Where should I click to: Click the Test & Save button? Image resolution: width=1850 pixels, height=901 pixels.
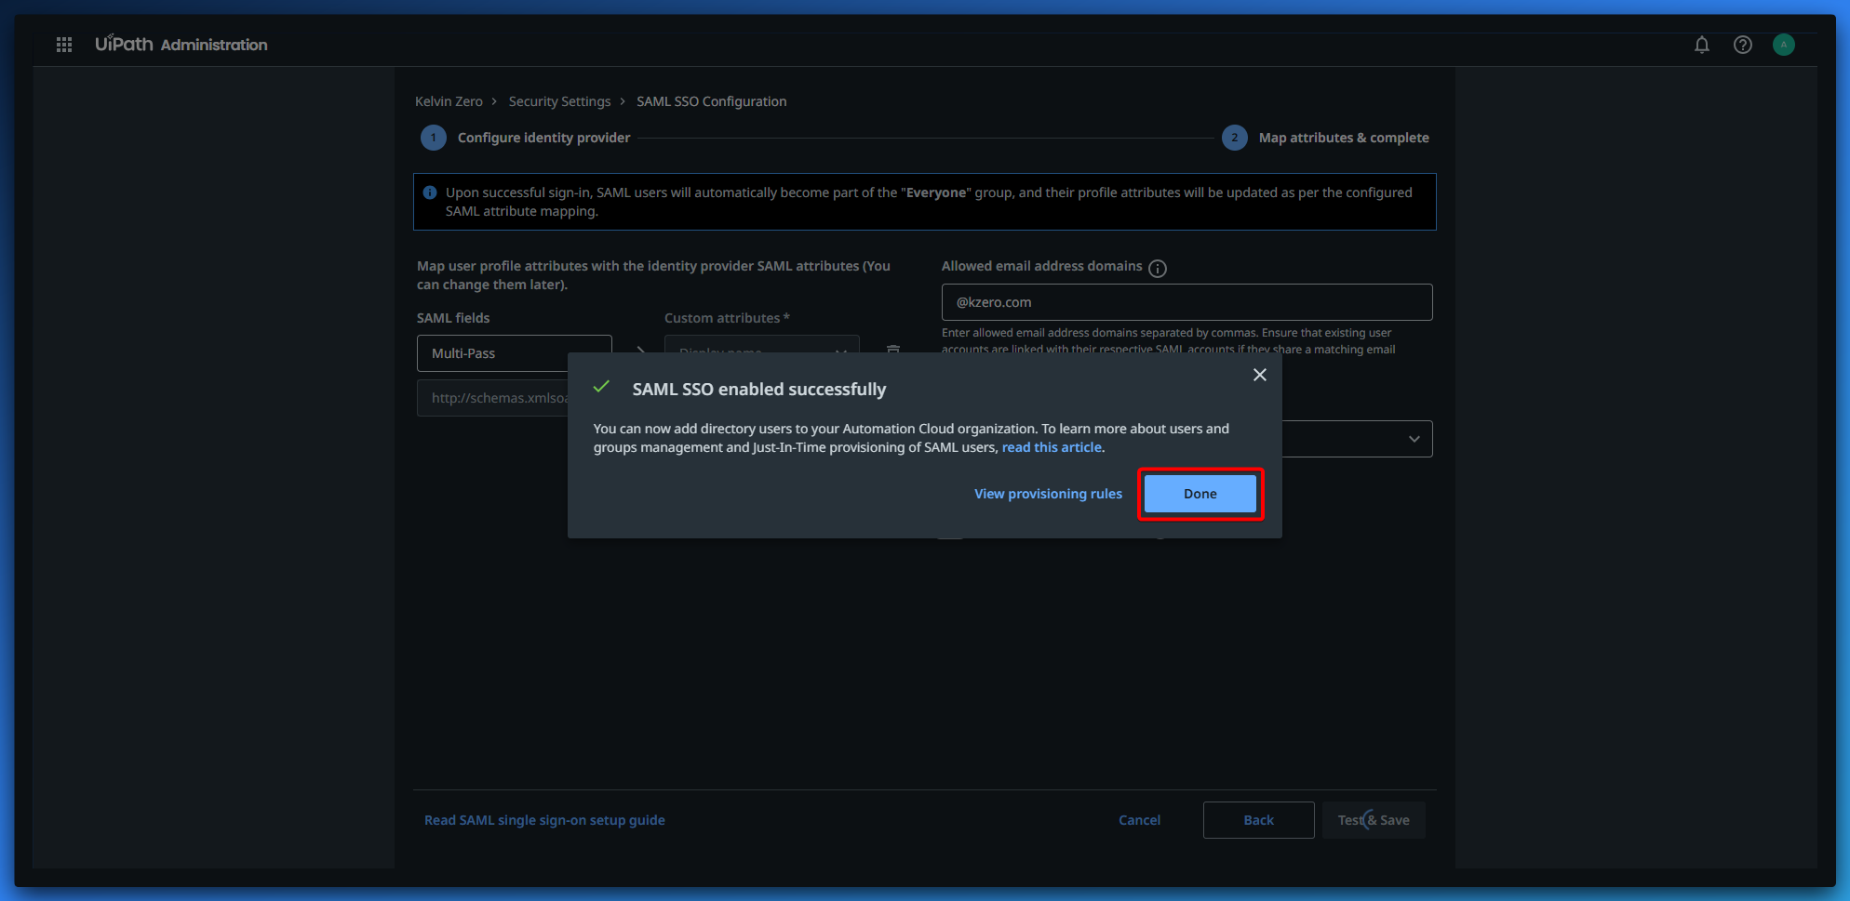[1374, 820]
